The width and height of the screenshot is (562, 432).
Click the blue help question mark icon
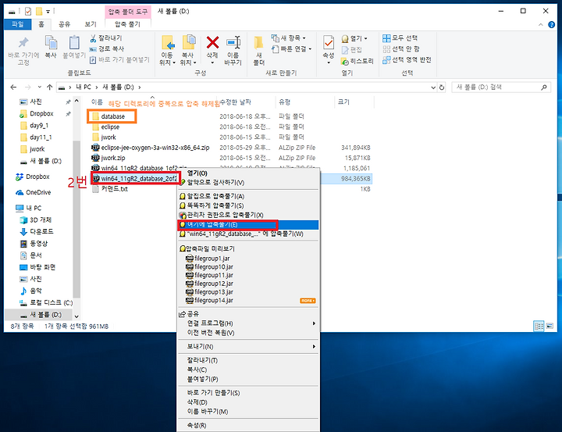(552, 24)
